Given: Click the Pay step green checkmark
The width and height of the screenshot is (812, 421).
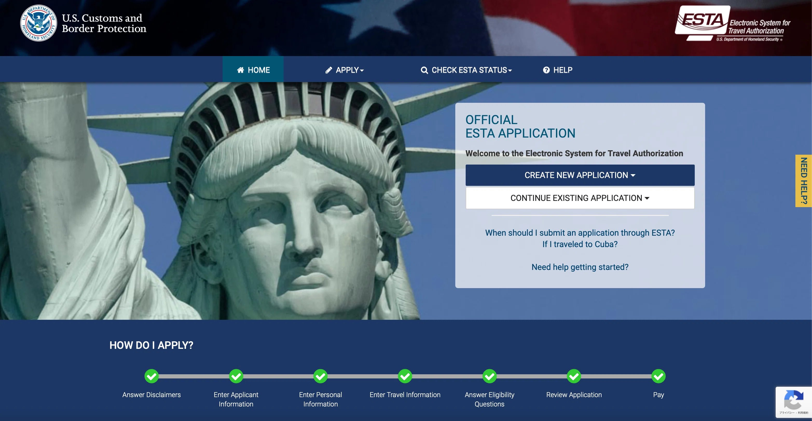Looking at the screenshot, I should point(658,376).
